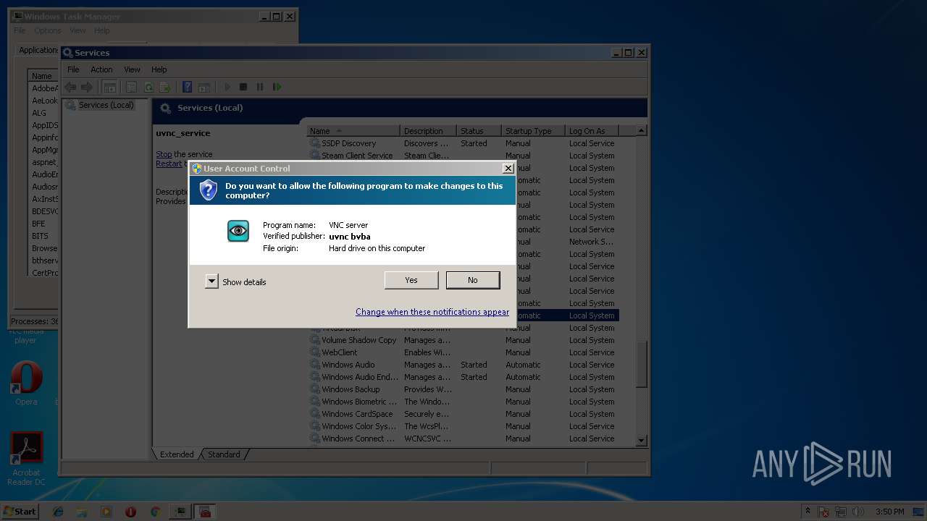Select Services (Local) tree node
The width and height of the screenshot is (927, 521).
pyautogui.click(x=106, y=105)
